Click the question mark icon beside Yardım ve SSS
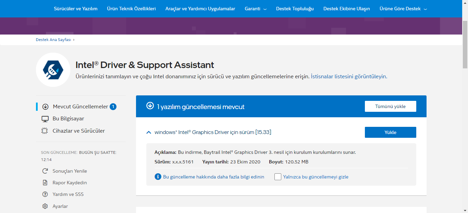This screenshot has height=213, width=468. tap(45, 195)
